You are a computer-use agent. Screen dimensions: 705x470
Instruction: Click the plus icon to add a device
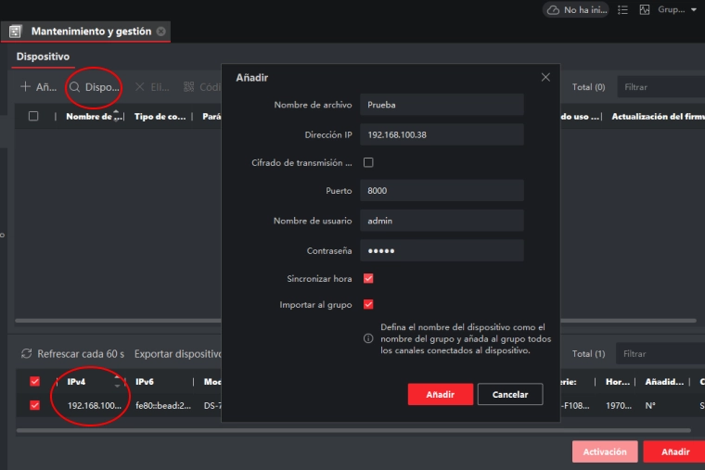[25, 87]
